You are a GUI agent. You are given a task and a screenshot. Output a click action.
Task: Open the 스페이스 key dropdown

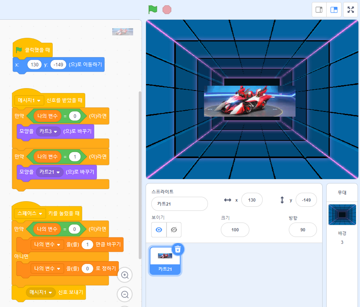pos(30,213)
